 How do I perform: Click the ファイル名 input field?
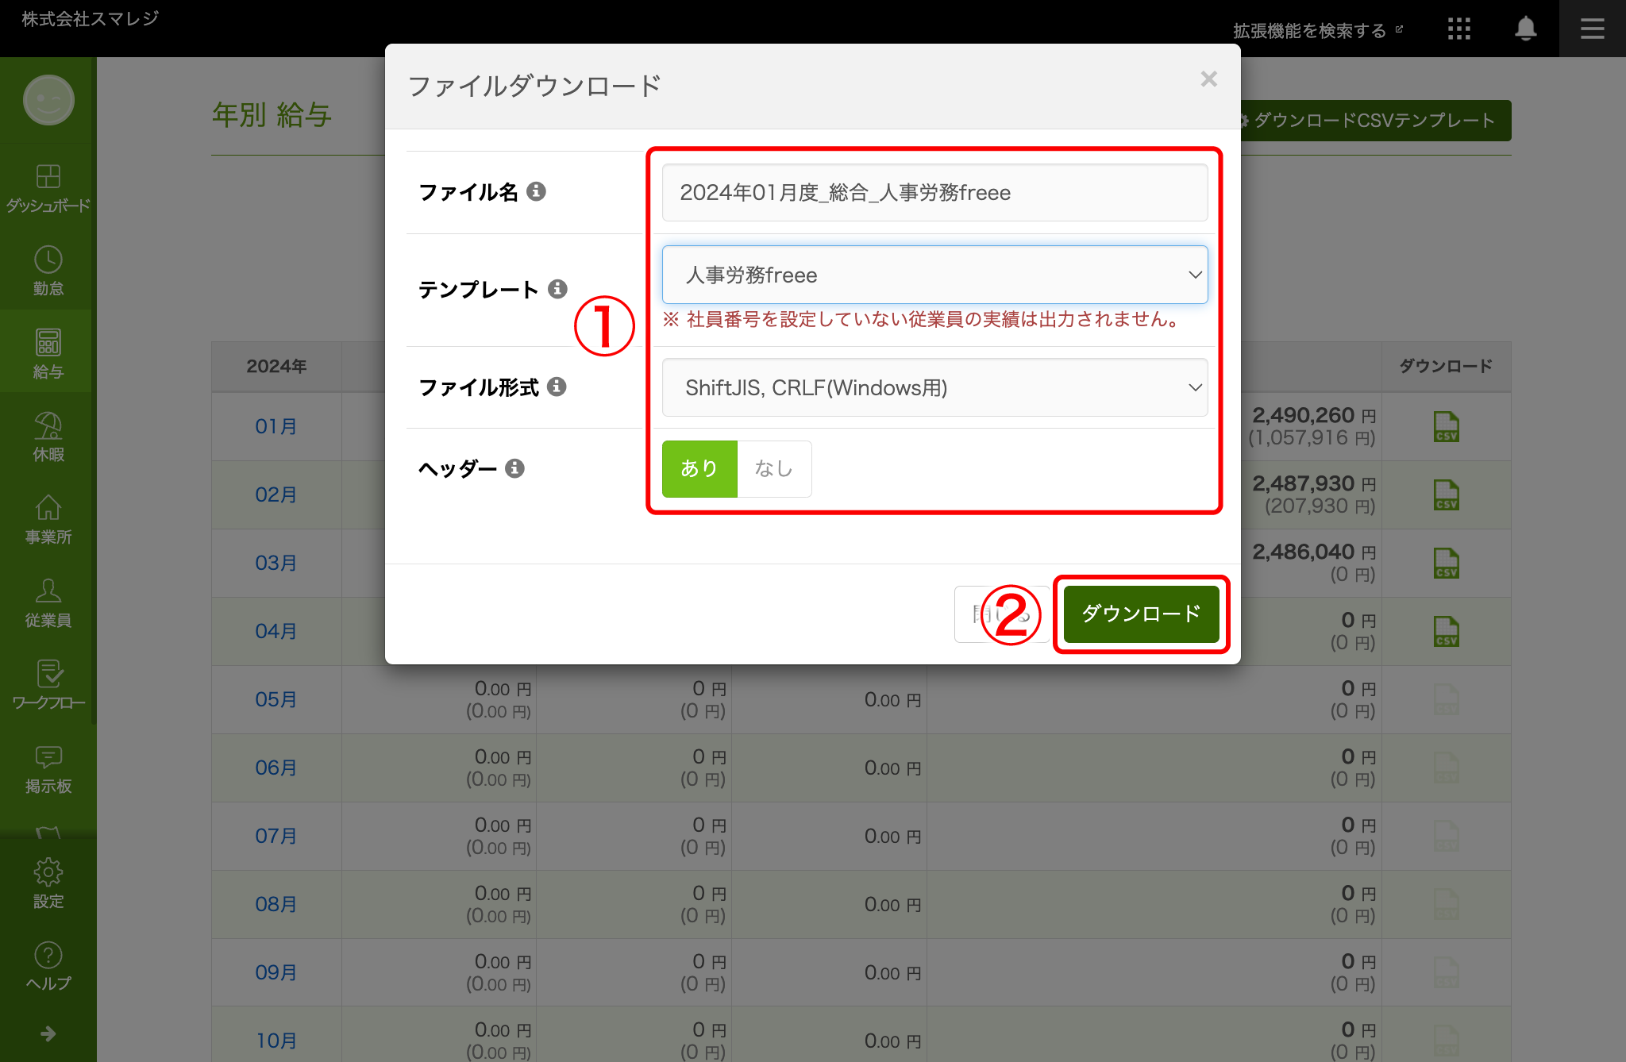(x=934, y=193)
